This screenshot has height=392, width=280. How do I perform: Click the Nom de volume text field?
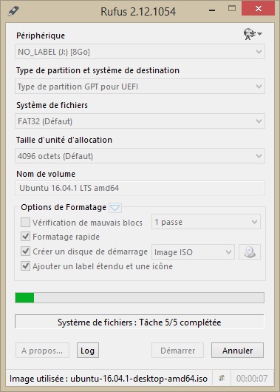click(140, 188)
